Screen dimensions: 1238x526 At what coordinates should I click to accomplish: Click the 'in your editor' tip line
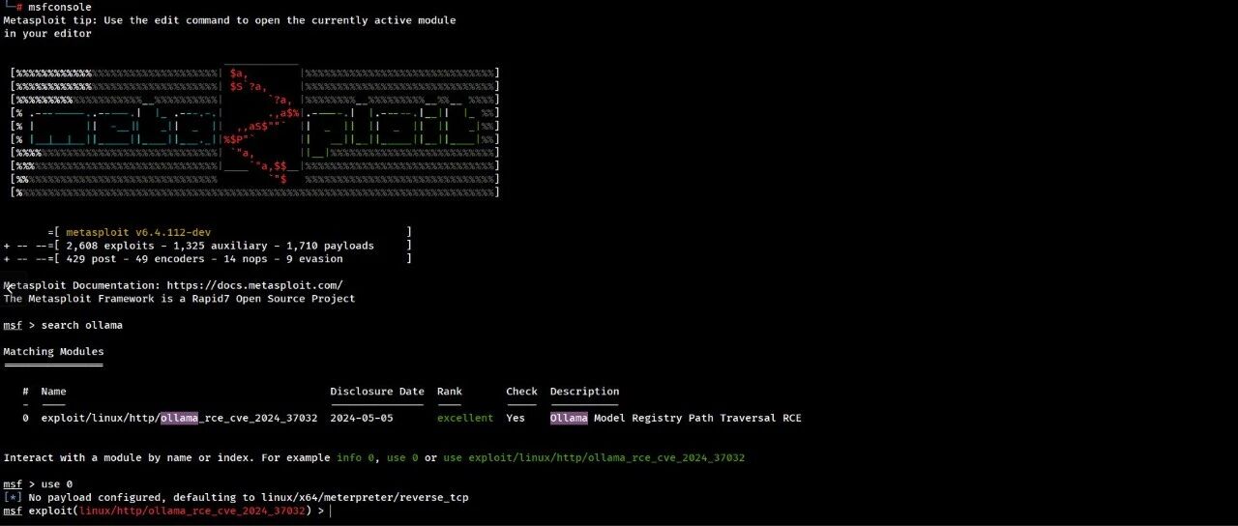click(x=47, y=34)
